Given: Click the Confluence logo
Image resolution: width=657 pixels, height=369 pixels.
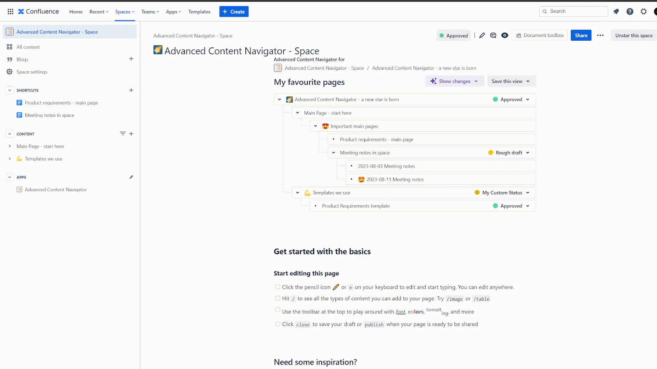Looking at the screenshot, I should [38, 12].
